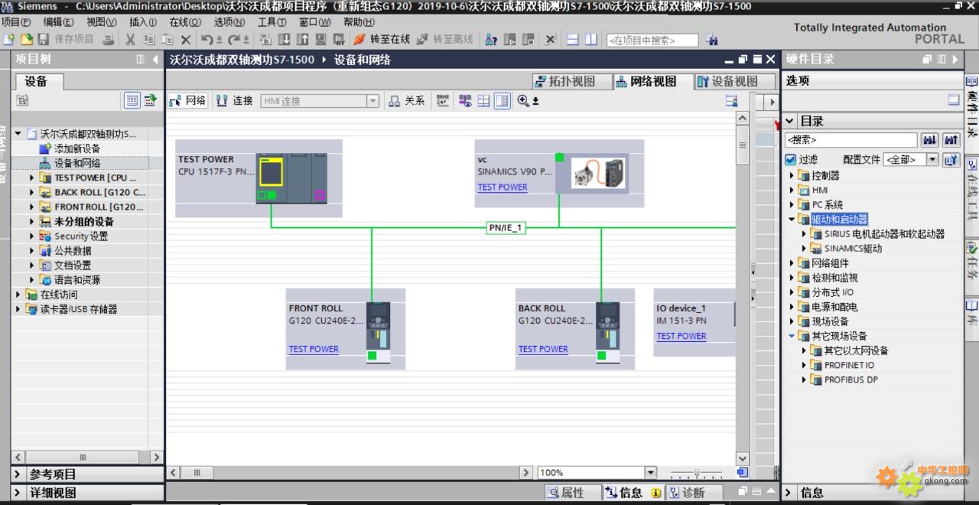This screenshot has height=505, width=979.
Task: Click the zoom magnifier icon in network toolbar
Action: tap(523, 100)
